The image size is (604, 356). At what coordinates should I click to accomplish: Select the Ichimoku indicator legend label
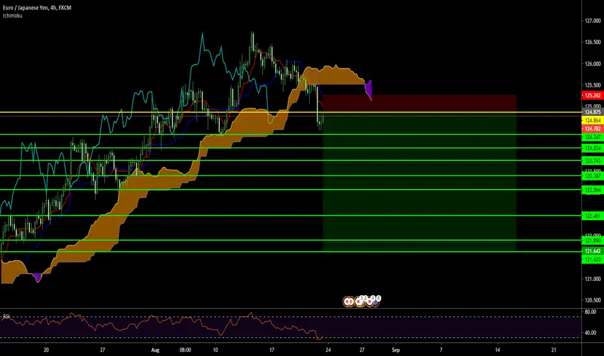pyautogui.click(x=12, y=16)
